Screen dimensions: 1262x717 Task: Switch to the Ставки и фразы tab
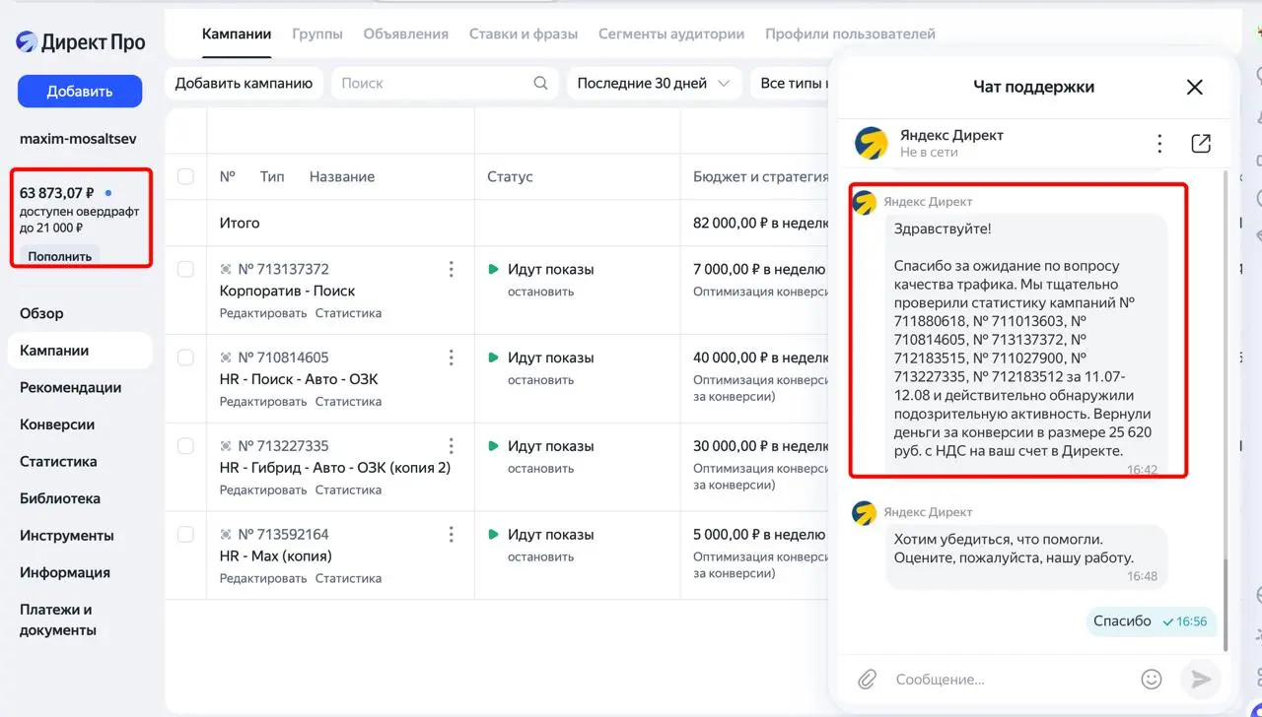point(524,33)
